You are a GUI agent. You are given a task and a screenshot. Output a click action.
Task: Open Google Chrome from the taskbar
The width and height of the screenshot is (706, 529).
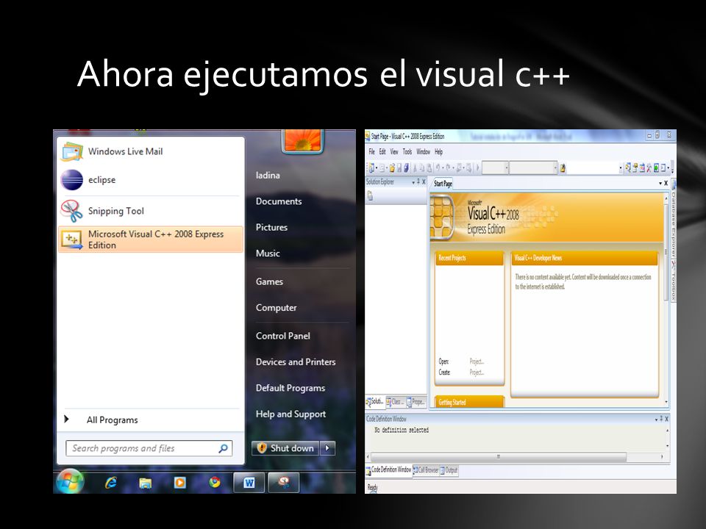215,483
